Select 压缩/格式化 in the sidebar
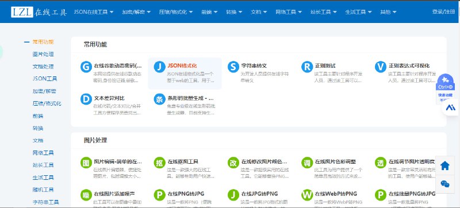This screenshot has height=208, width=460. [47, 103]
